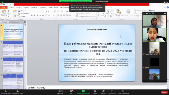Click the Screen share (Демонстрация экрана) icon

tap(83, 91)
